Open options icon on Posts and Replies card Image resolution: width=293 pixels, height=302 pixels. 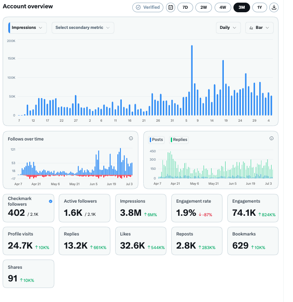[272, 138]
